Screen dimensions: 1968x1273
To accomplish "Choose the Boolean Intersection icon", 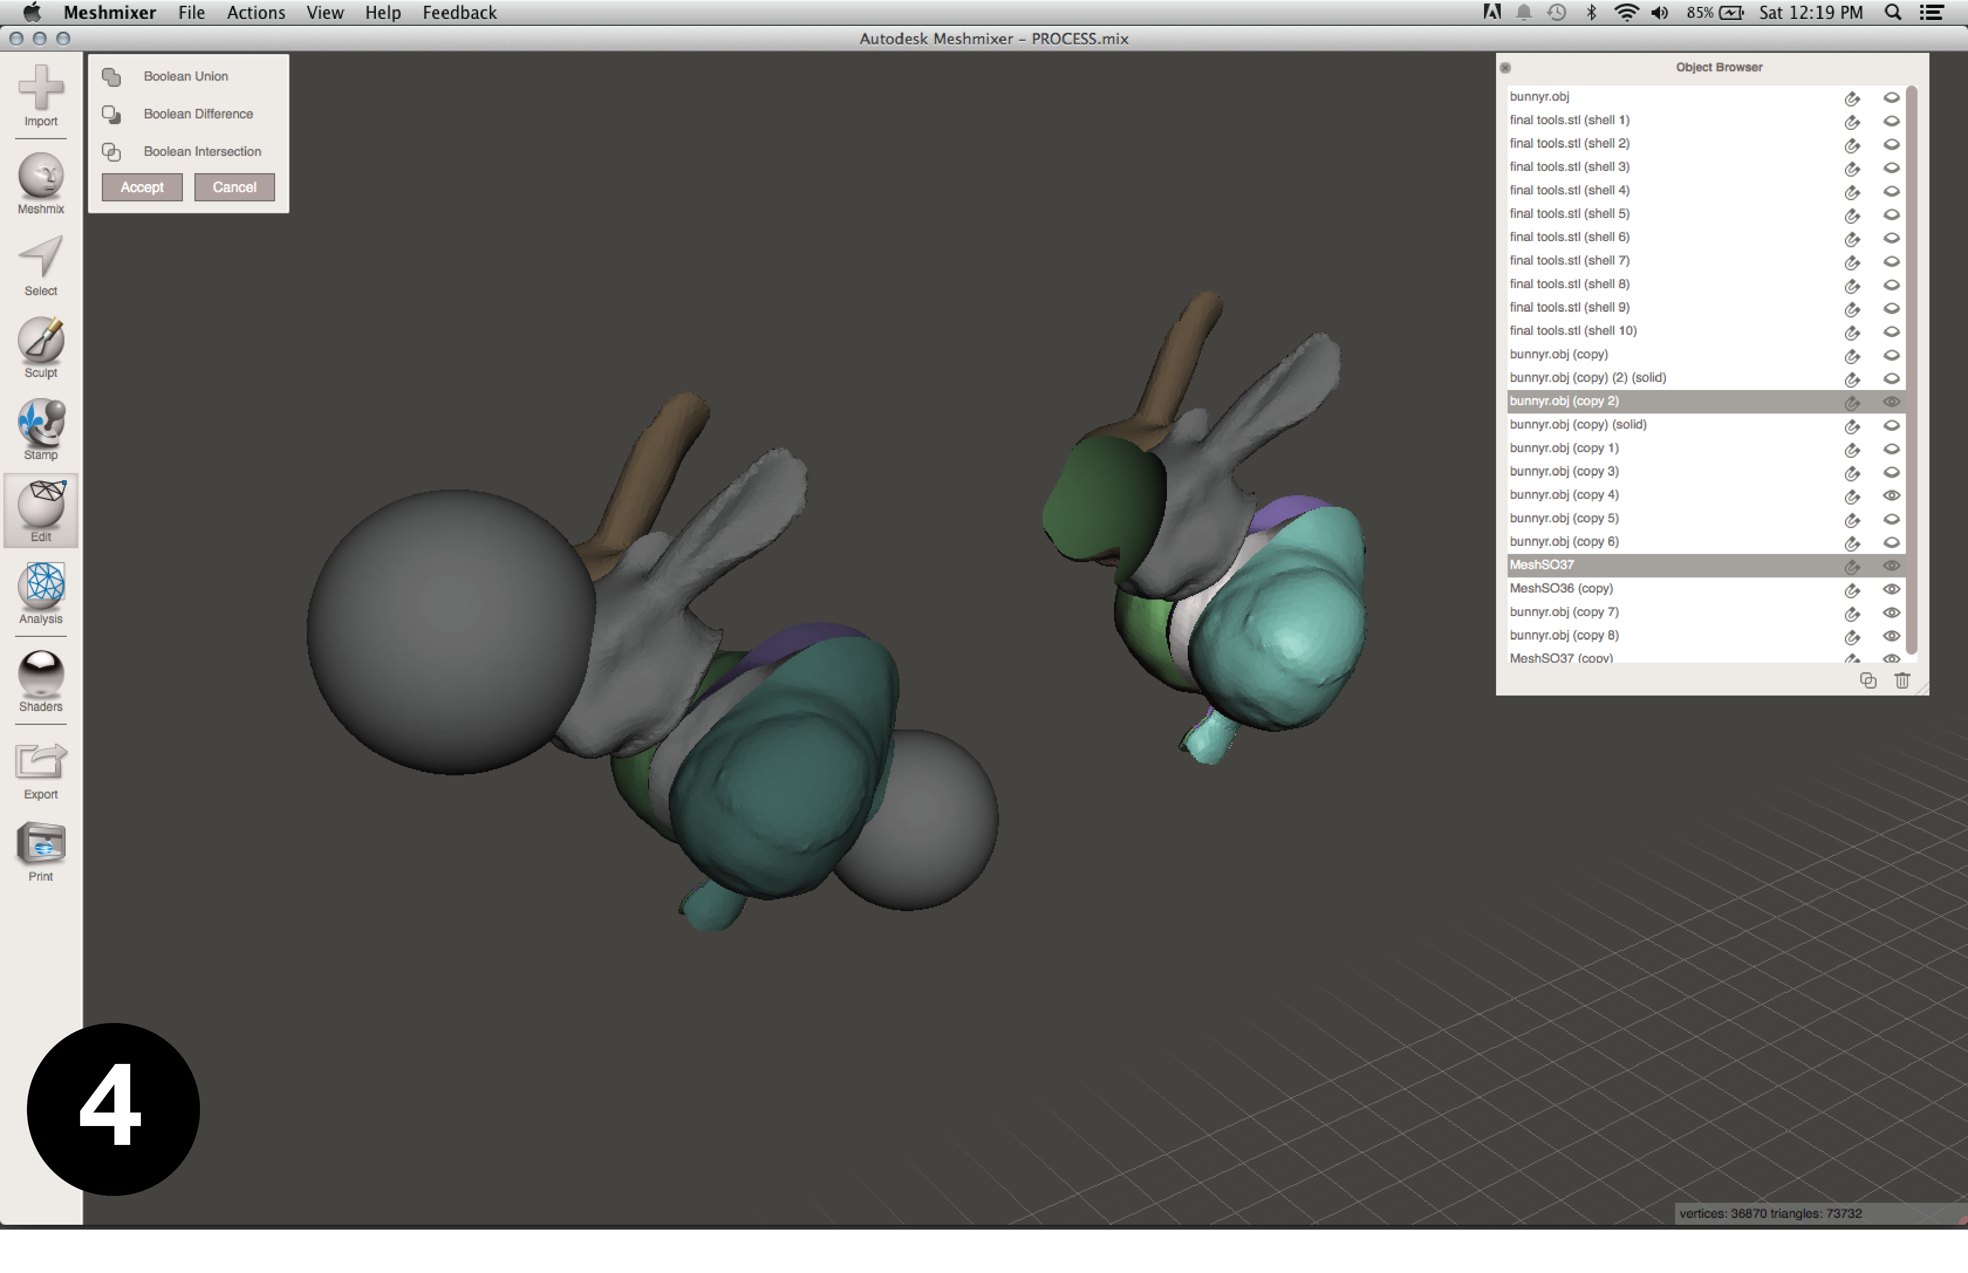I will [112, 152].
